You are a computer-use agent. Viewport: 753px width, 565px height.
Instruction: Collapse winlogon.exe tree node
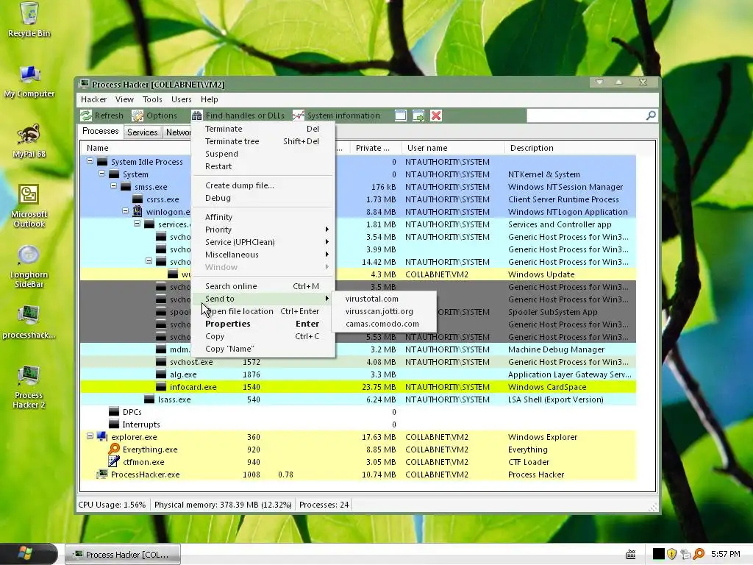[x=125, y=211]
